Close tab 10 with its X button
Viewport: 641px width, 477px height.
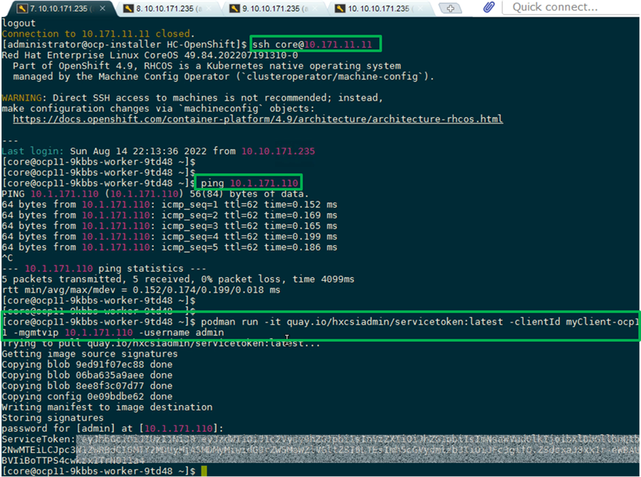(421, 8)
